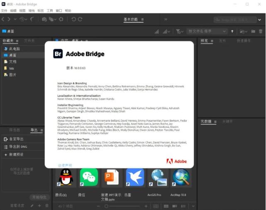Click the plus icon at export panel bottom
Screen dimensions: 266x210
[39, 205]
